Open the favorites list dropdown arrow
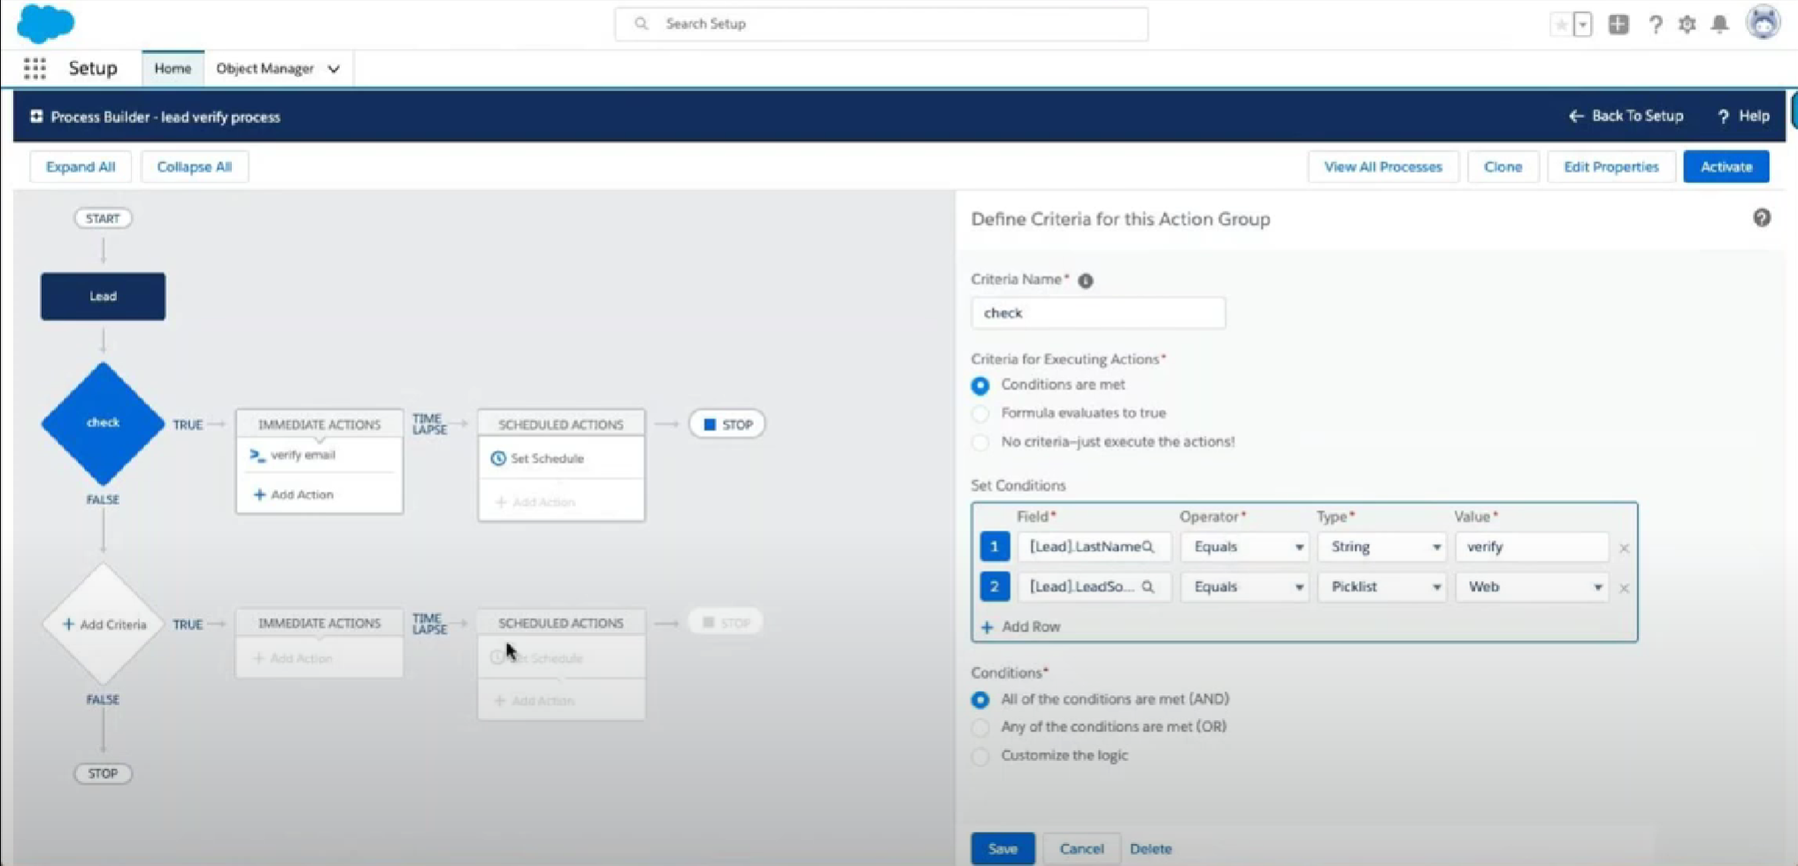The width and height of the screenshot is (1798, 866). [x=1583, y=24]
